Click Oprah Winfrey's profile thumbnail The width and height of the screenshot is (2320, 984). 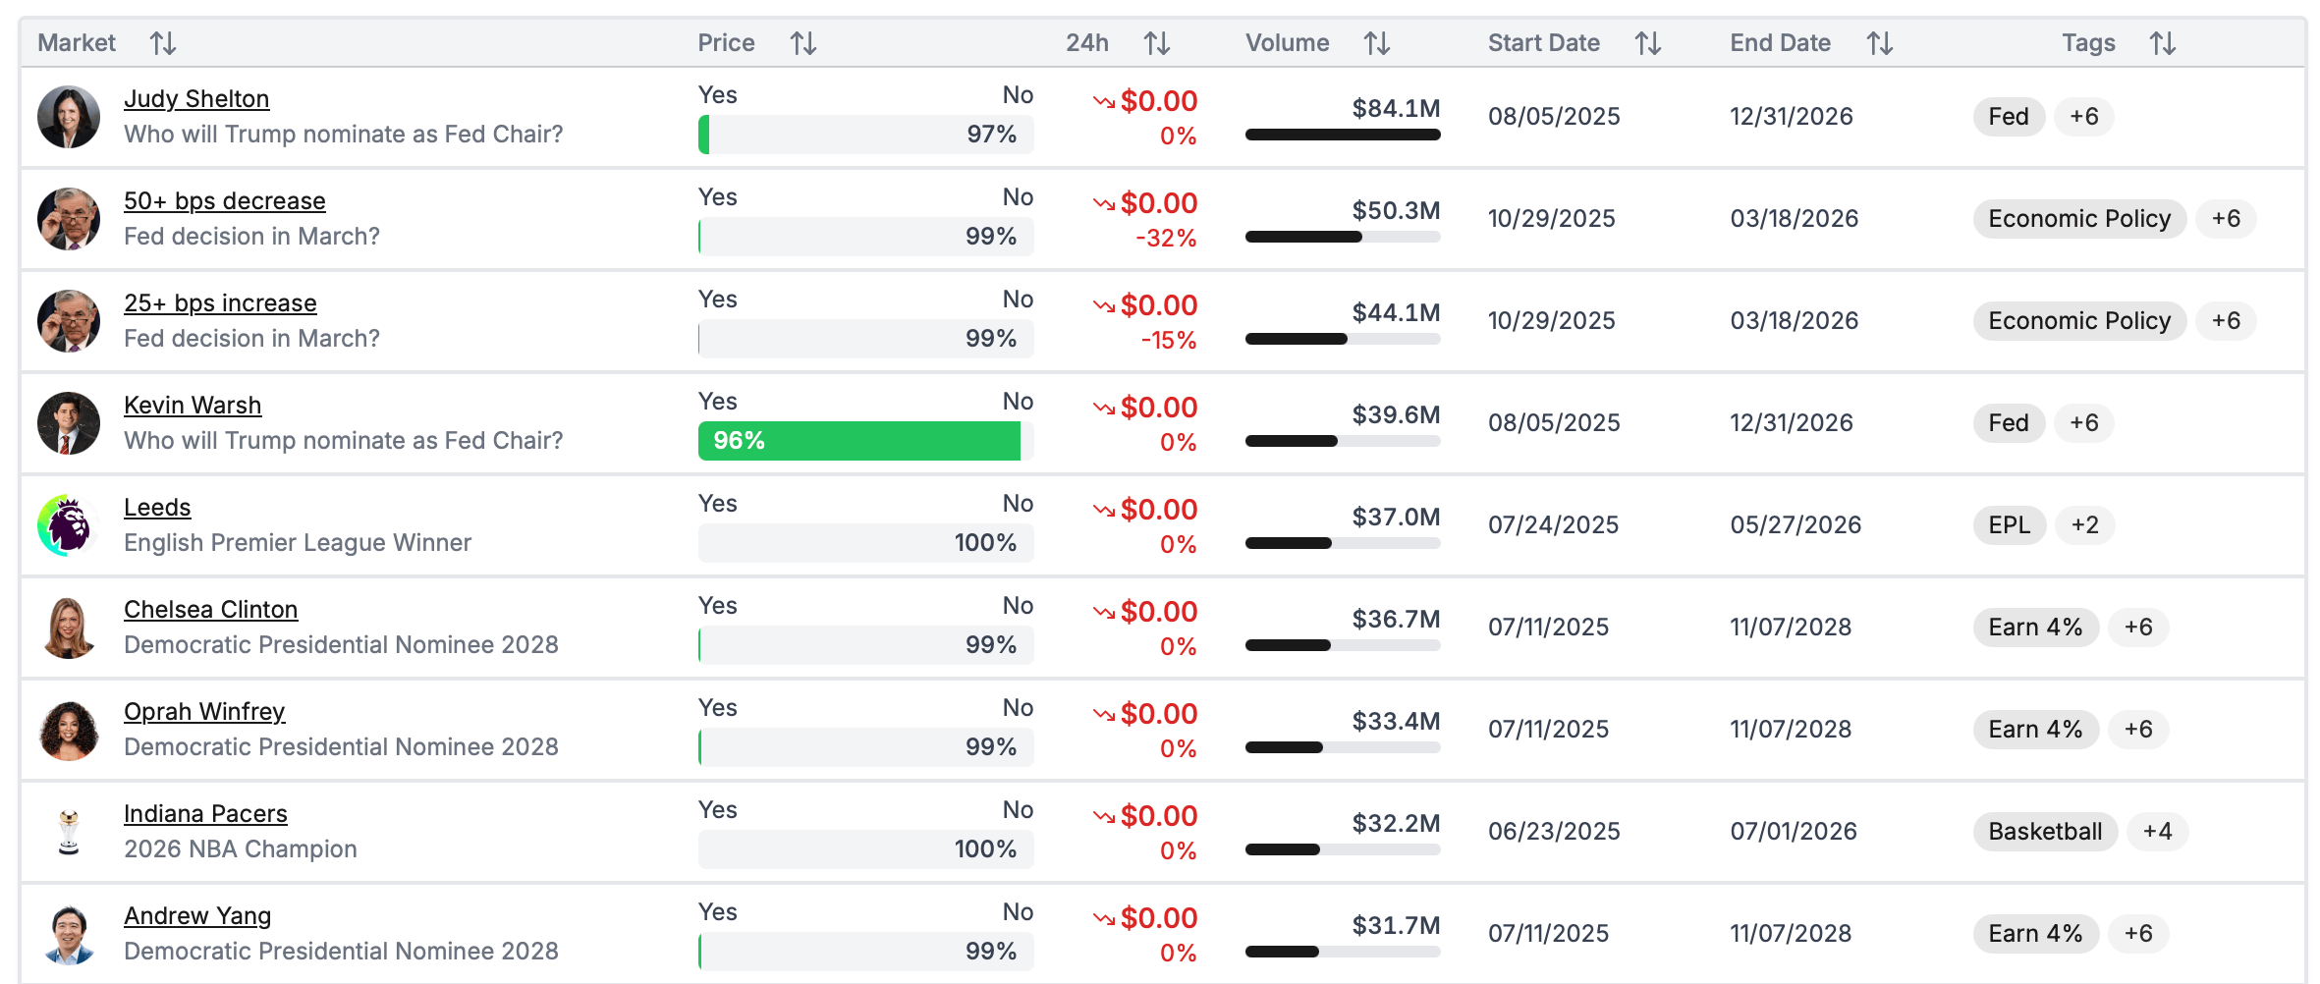tap(68, 730)
